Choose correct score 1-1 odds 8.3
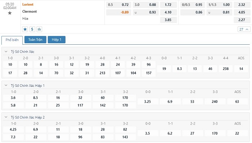The width and height of the screenshot is (252, 143). 179,69
